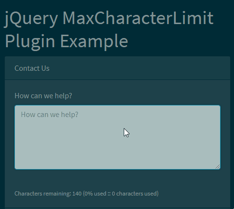Click the word 'help?' in the field label
Viewport: 234px width, 209px height.
(64, 96)
